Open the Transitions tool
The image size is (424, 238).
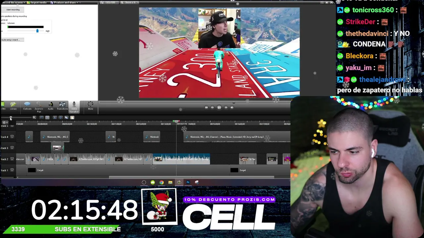point(62,106)
